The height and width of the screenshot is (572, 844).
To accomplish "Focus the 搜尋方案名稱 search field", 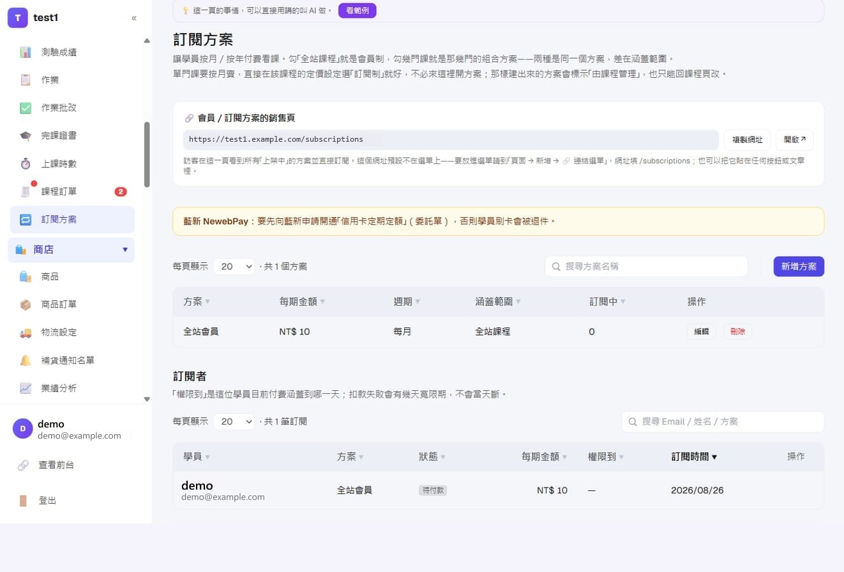I will [646, 266].
